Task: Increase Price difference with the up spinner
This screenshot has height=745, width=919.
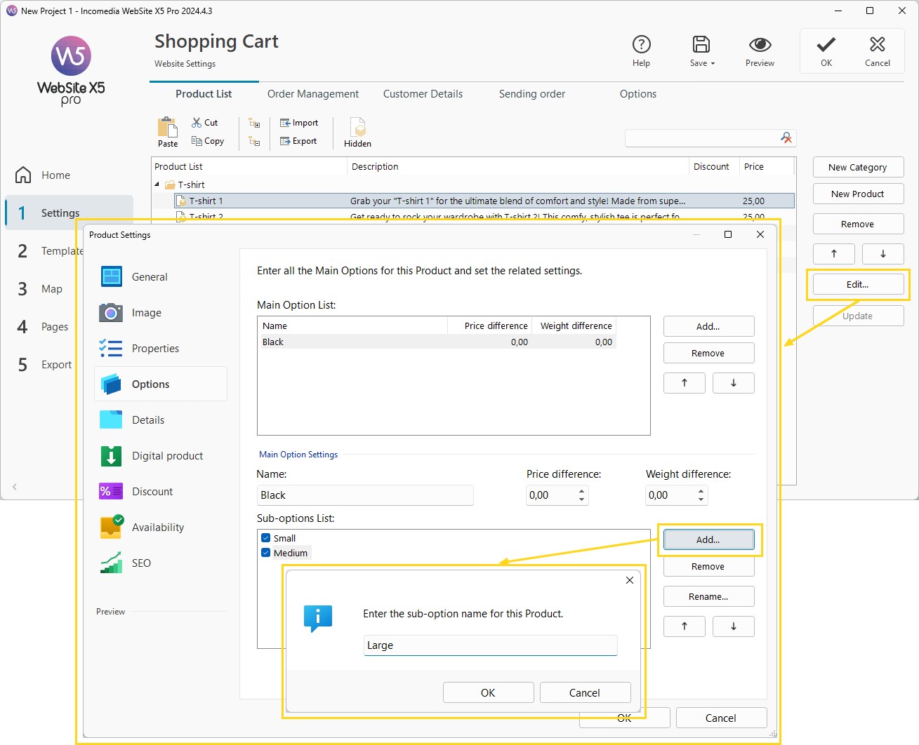Action: [x=581, y=492]
